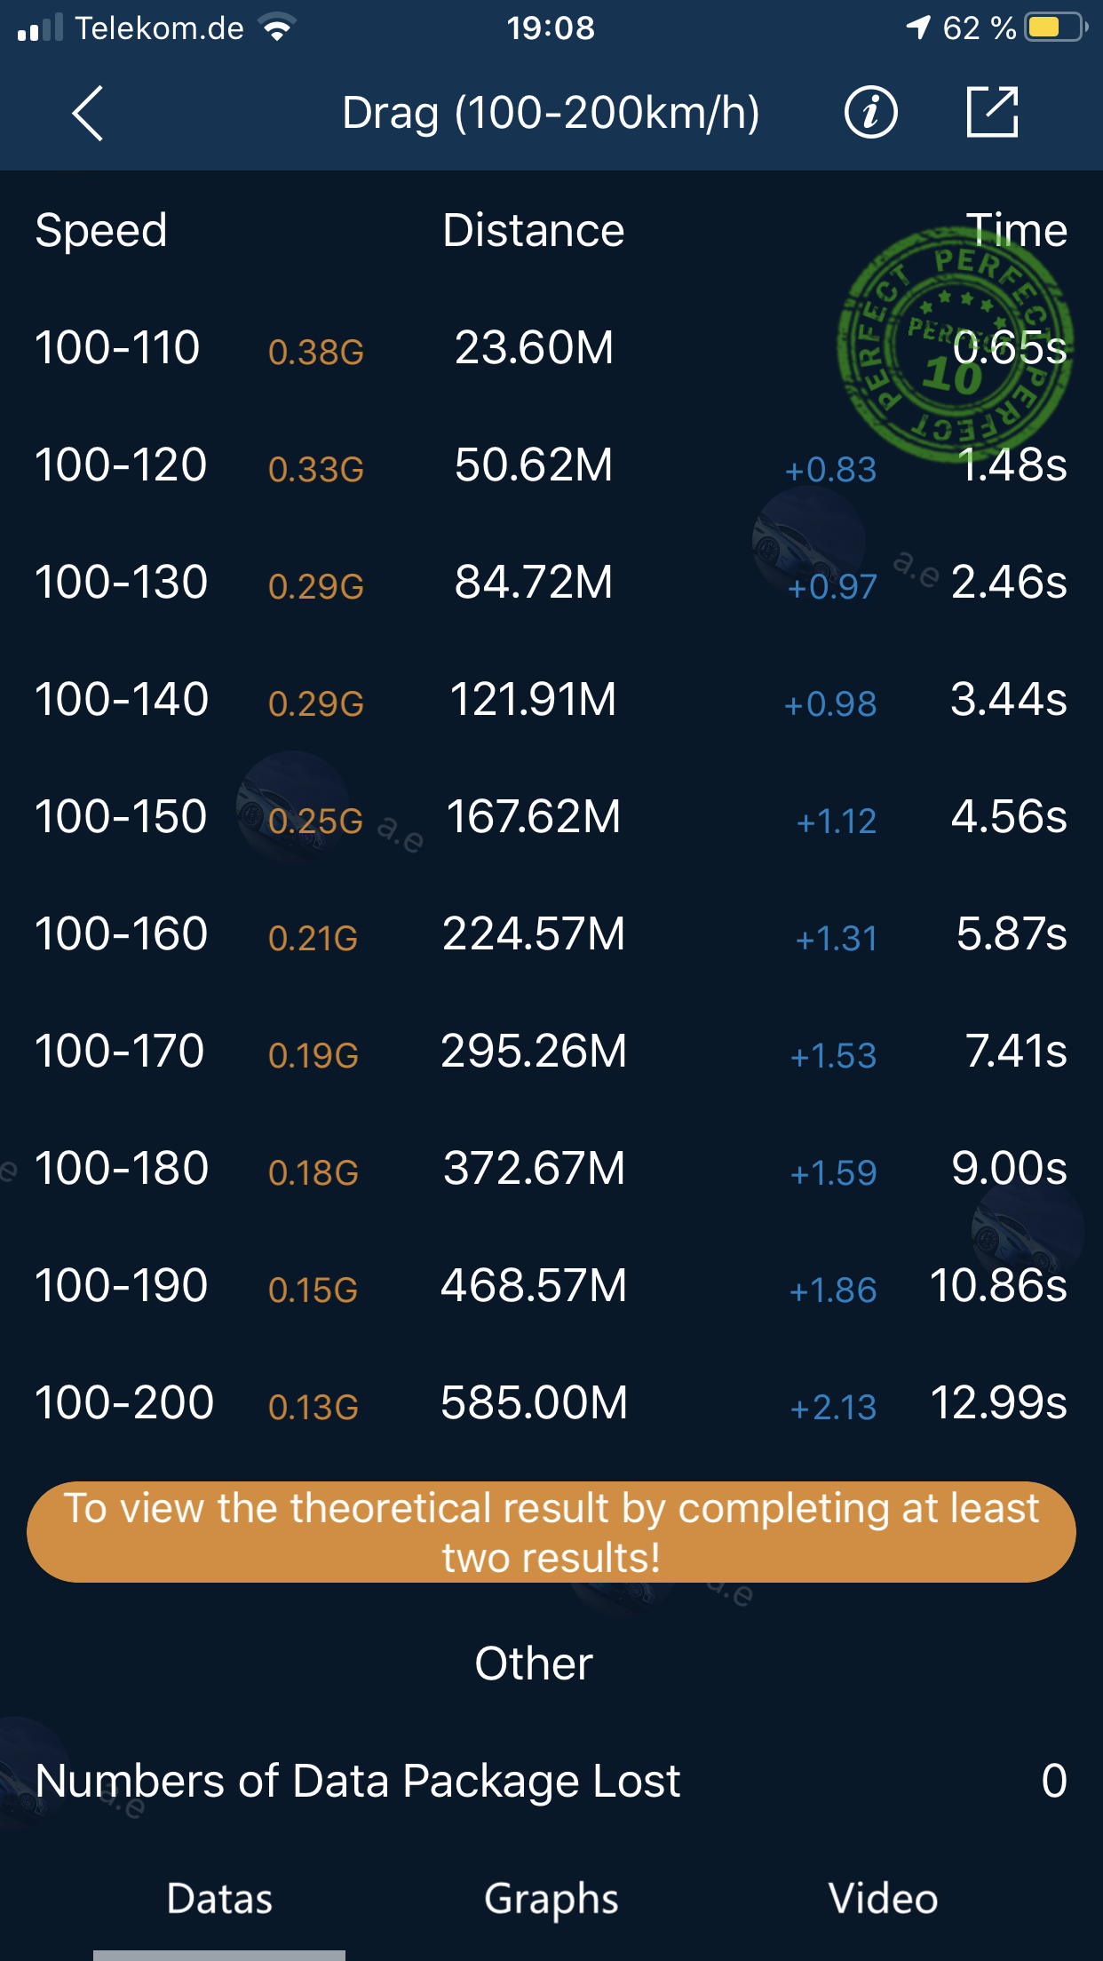This screenshot has width=1103, height=1961.
Task: Switch to the Graphs tab
Action: [x=551, y=1899]
